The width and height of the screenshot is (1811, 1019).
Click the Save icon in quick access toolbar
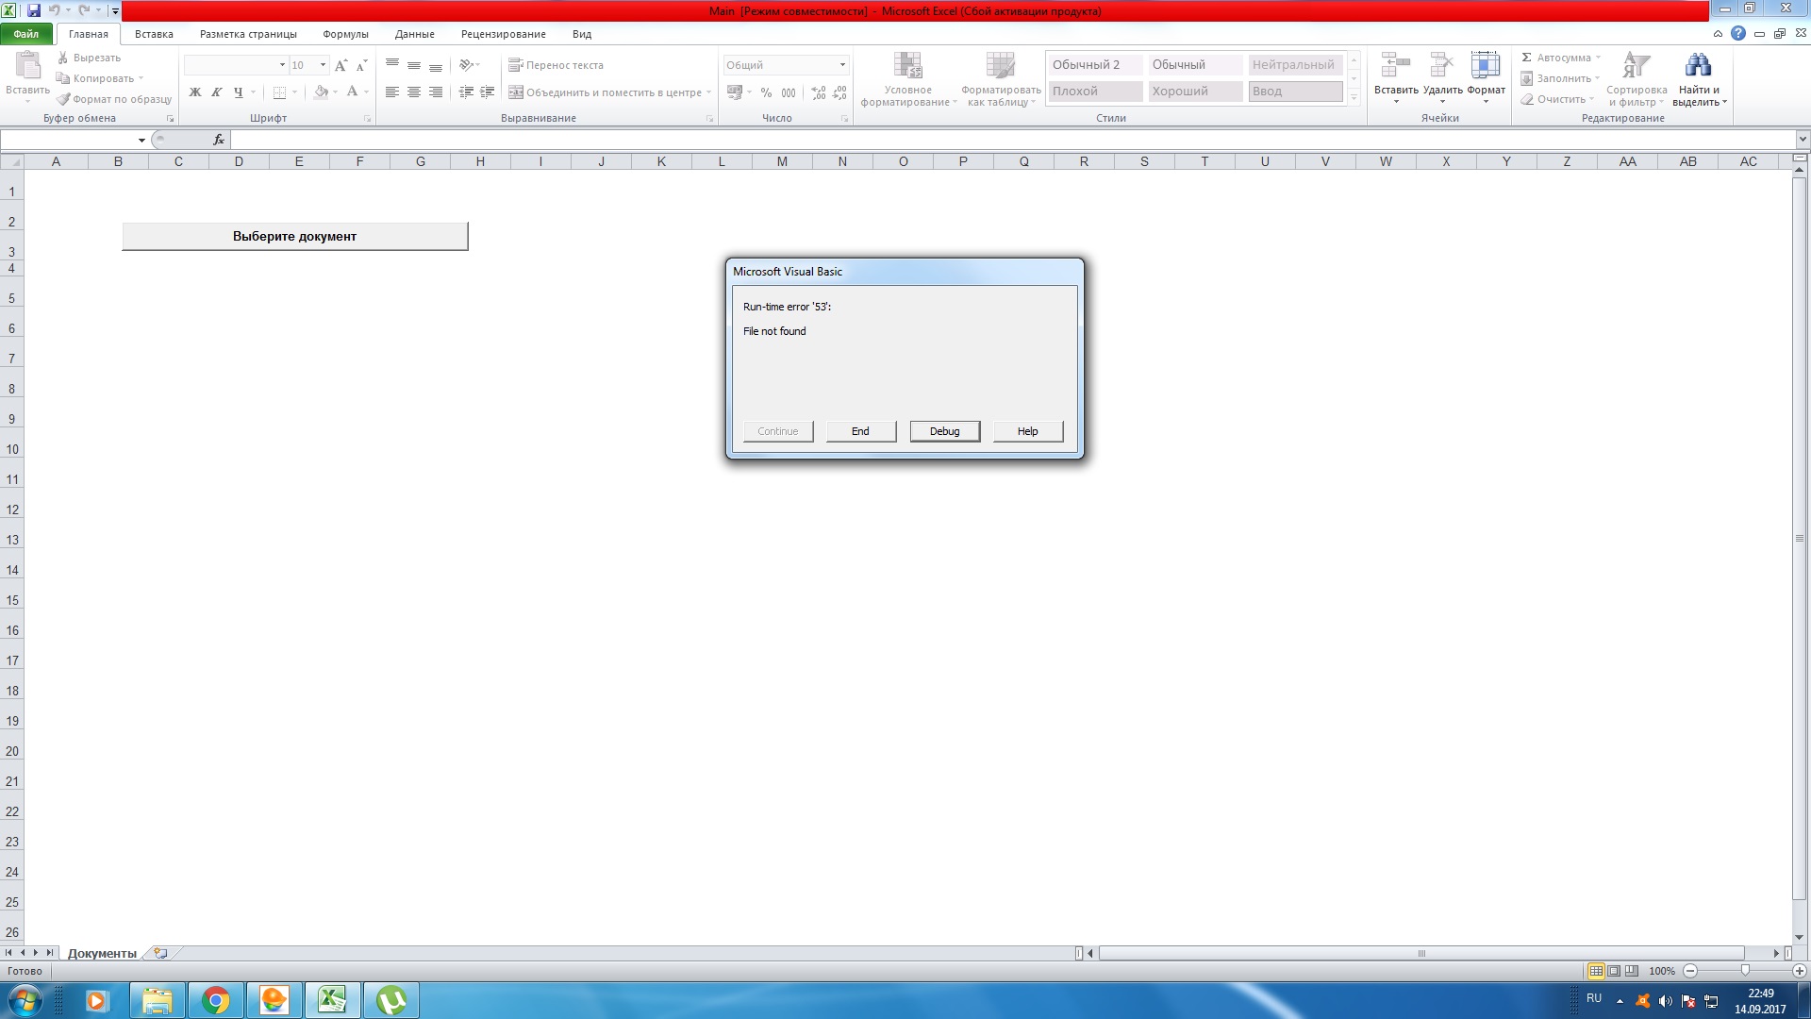[x=34, y=10]
